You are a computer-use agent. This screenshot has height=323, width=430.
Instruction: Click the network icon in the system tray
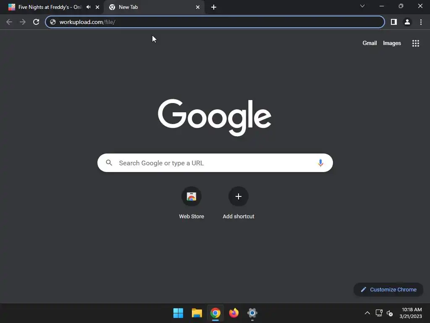(379, 313)
